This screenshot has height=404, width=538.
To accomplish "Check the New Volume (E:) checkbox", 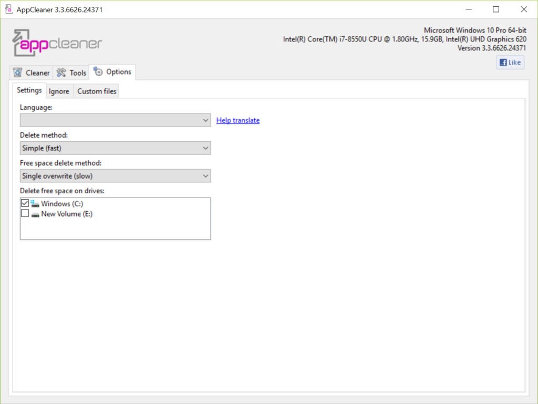I will (25, 214).
